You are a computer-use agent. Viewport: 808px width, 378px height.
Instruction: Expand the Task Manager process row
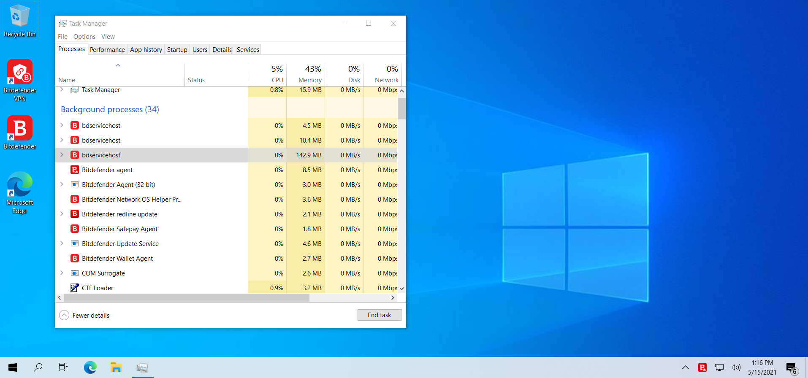coord(62,89)
